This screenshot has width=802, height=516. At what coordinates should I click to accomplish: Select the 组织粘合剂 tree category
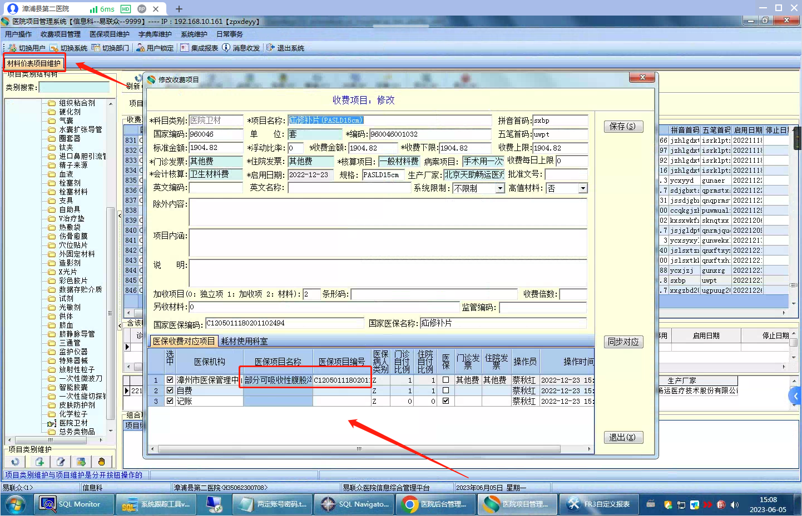click(77, 103)
